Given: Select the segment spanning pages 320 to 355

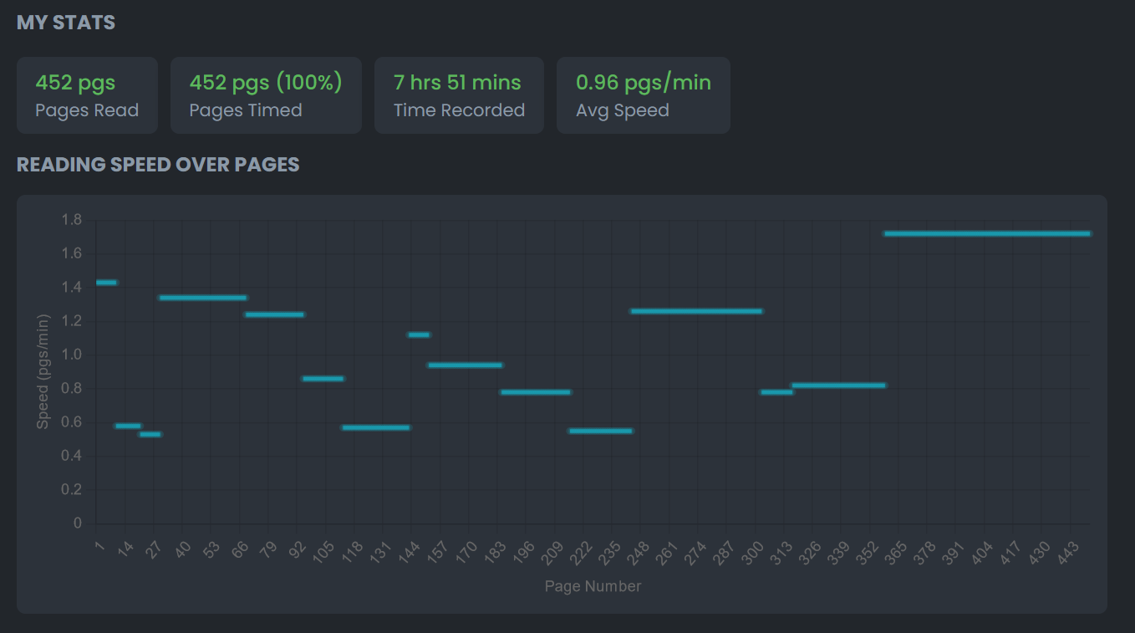Looking at the screenshot, I should (838, 385).
